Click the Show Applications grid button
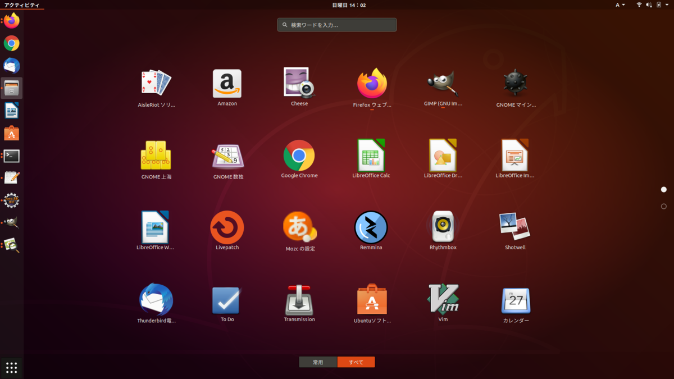The image size is (674, 379). 12,368
